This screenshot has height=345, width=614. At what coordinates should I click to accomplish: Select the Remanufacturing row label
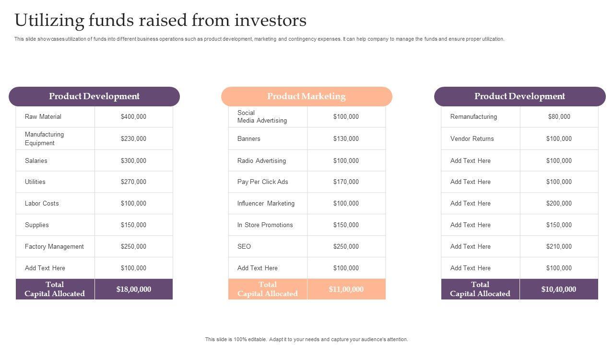point(473,116)
